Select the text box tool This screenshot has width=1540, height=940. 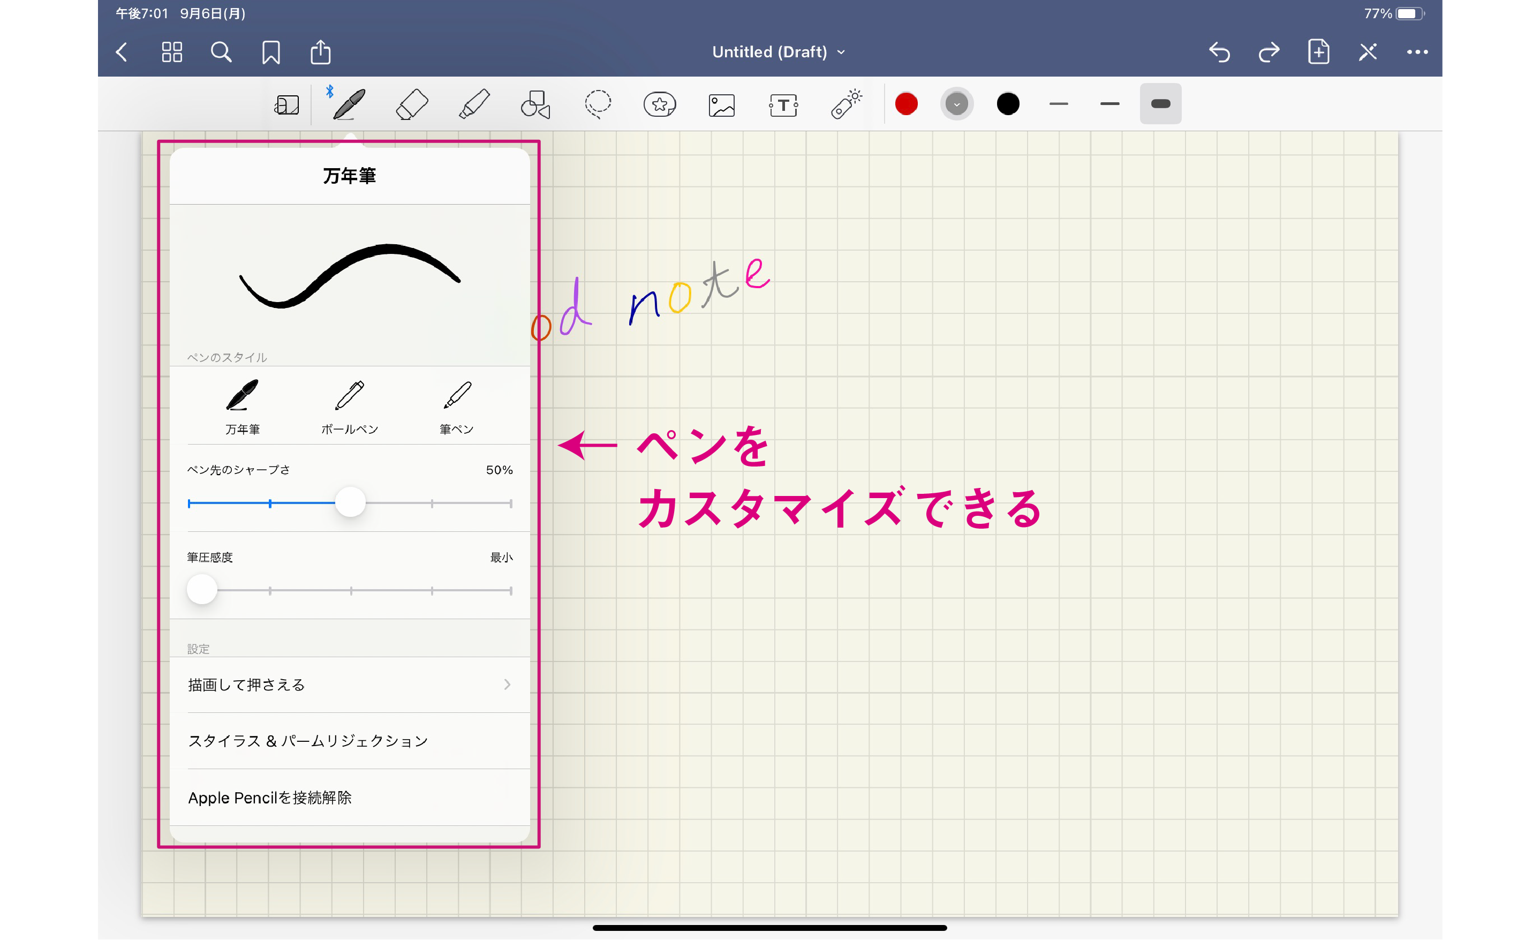[783, 105]
